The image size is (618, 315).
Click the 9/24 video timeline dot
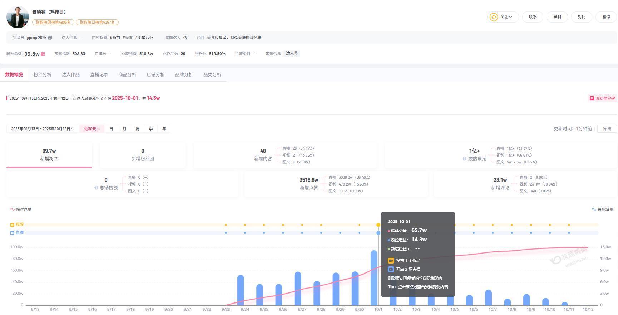point(245,225)
